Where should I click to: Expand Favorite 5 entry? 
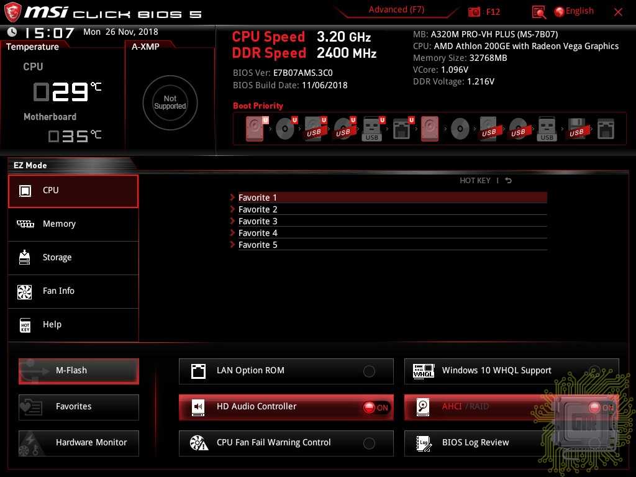pos(388,245)
